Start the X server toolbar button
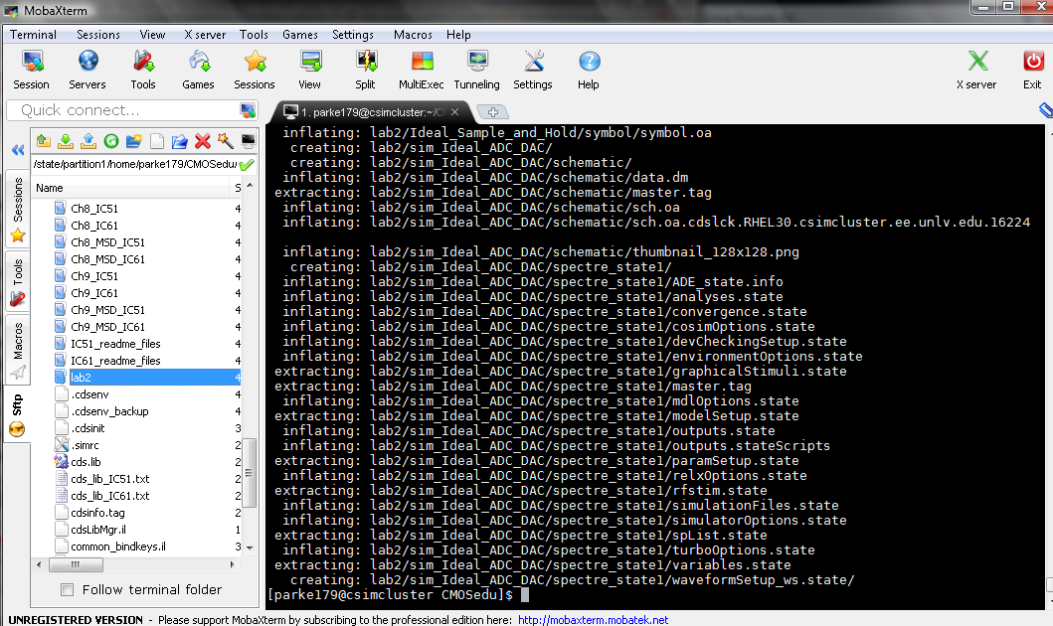This screenshot has width=1053, height=626. click(977, 70)
